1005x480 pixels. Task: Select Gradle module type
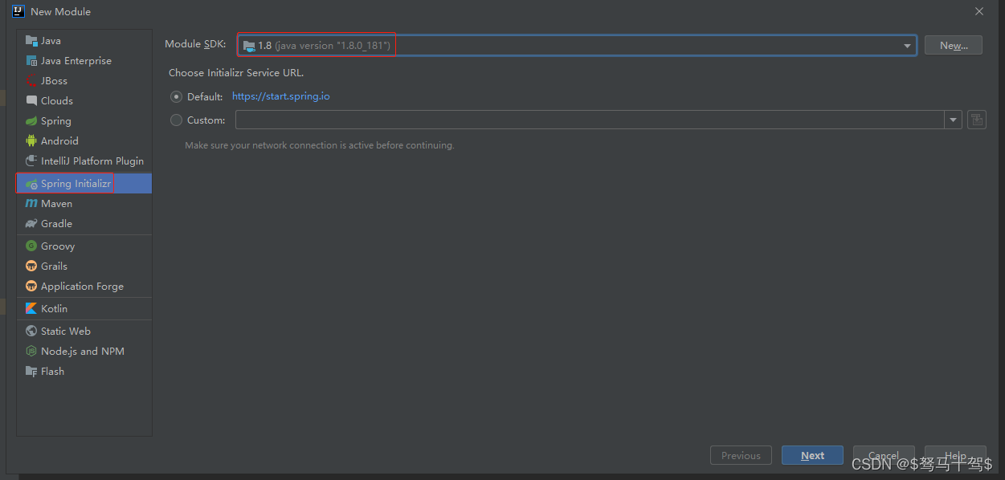[x=84, y=223]
